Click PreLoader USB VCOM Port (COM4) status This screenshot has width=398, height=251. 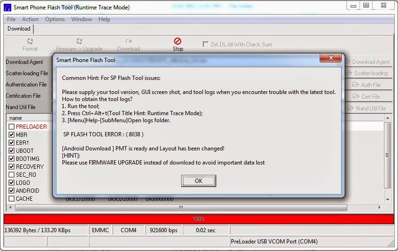274,241
